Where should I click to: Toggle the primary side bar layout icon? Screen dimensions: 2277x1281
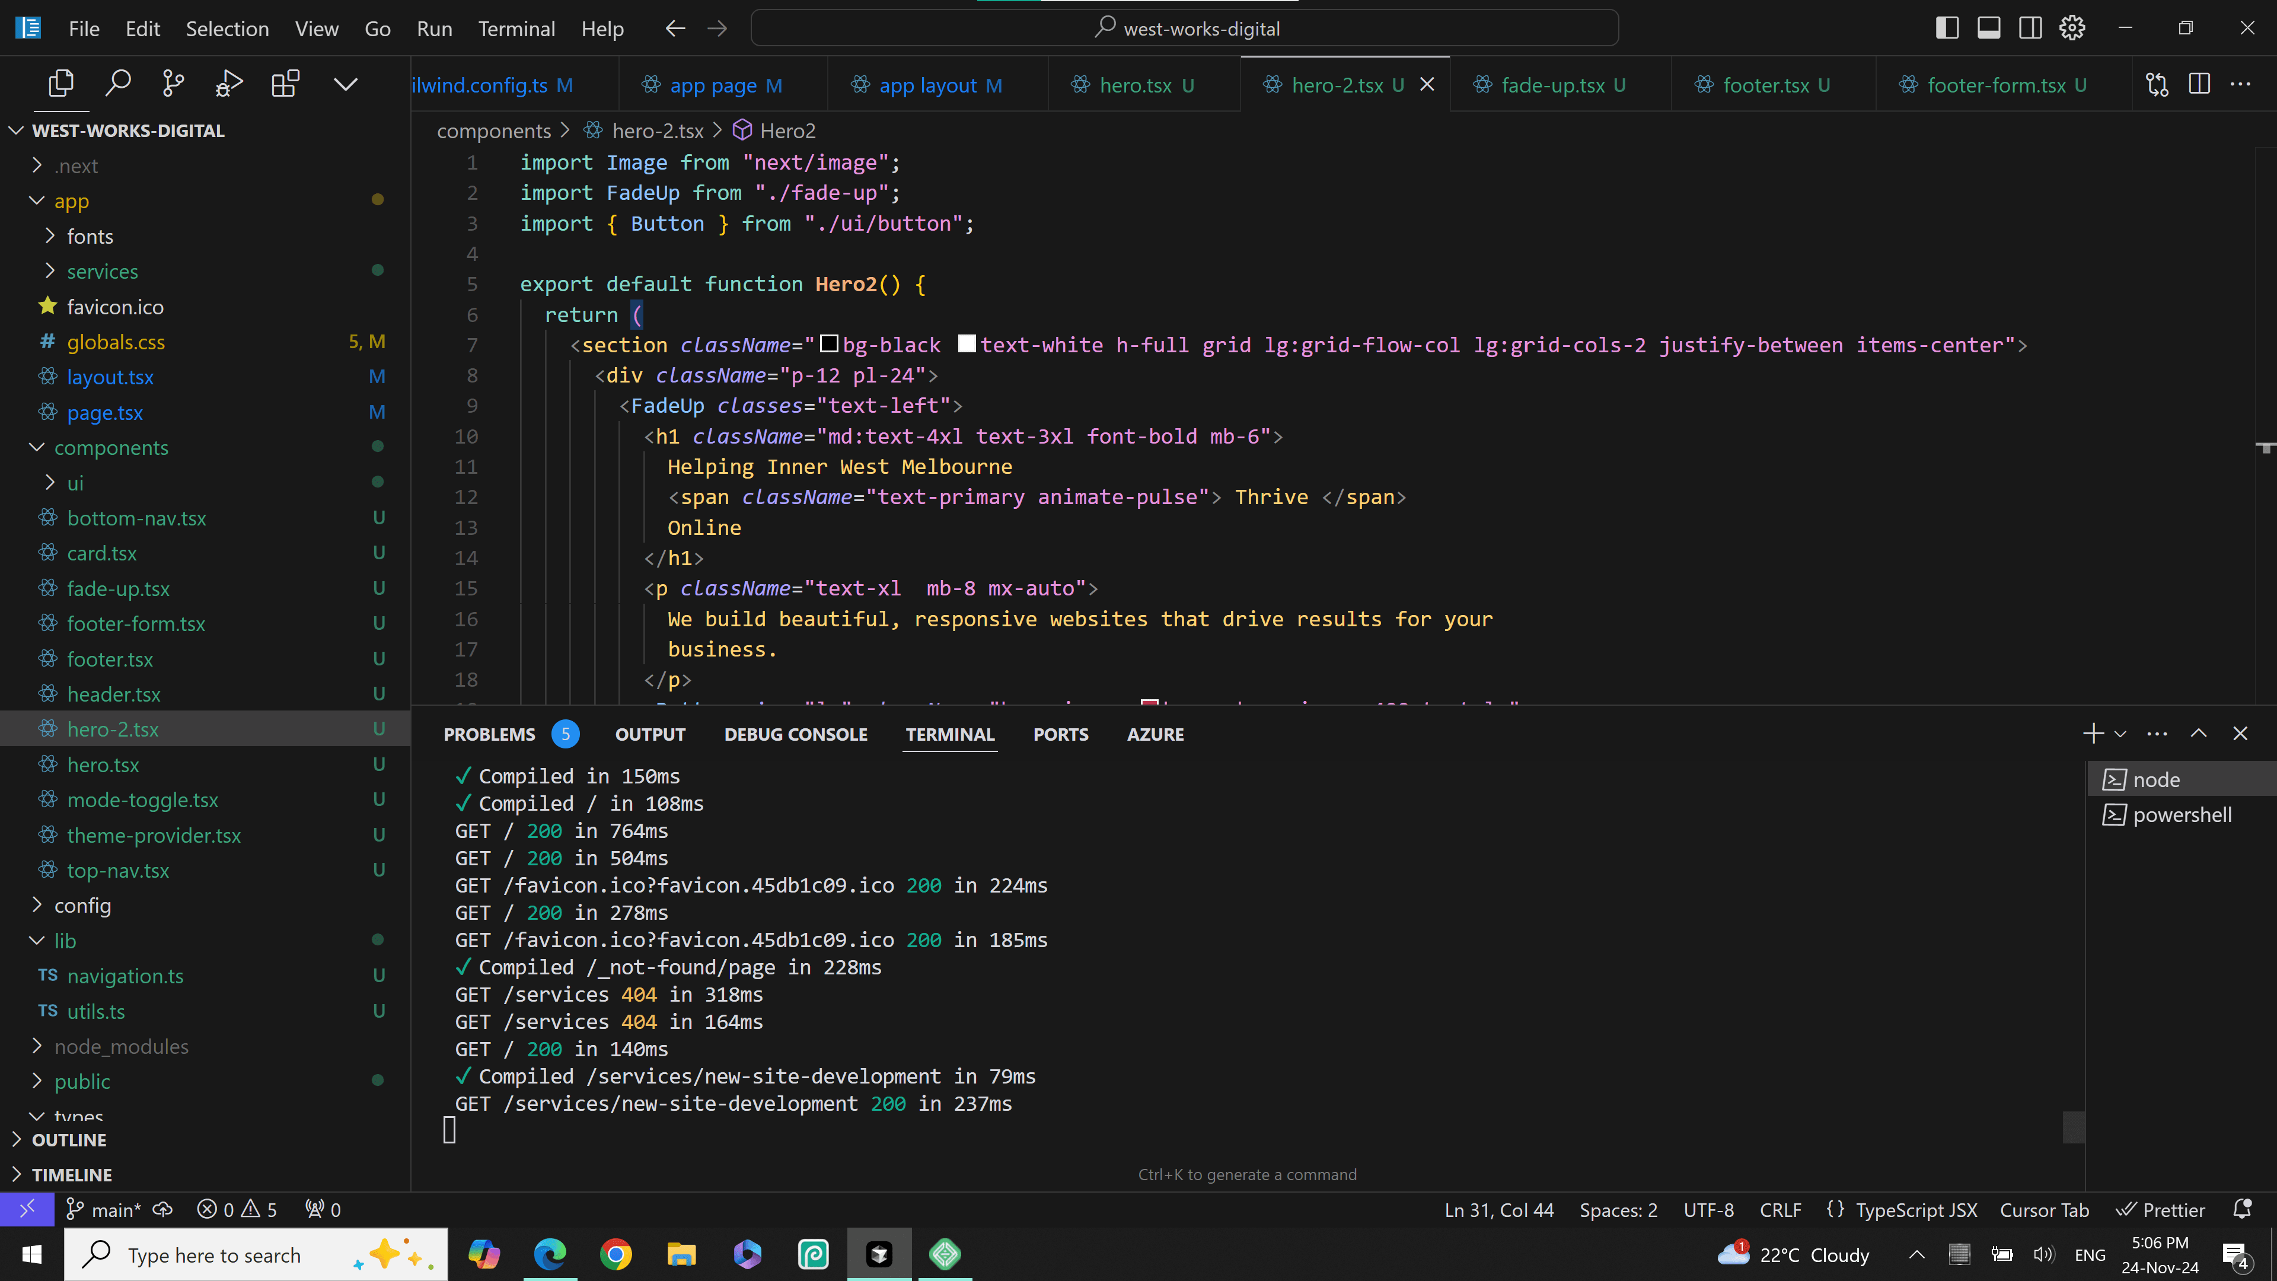click(1946, 28)
